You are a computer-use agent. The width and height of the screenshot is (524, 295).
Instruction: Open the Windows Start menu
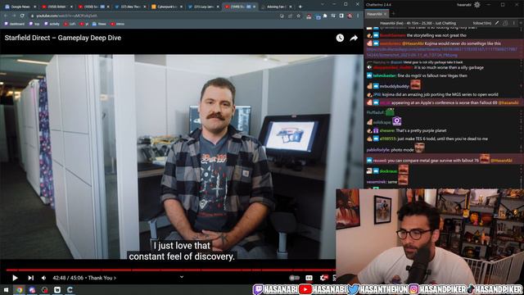(6, 289)
